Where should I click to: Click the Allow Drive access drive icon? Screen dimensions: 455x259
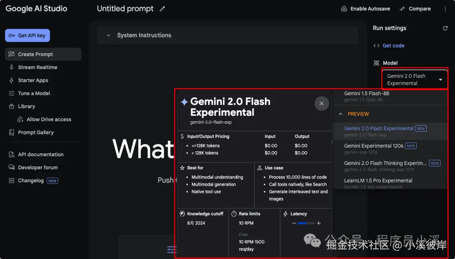[20, 120]
